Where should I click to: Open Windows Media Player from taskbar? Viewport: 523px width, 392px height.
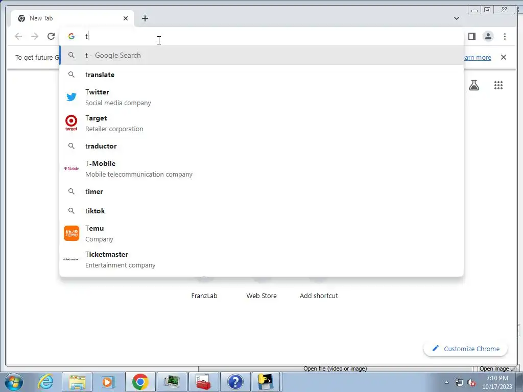(108, 382)
